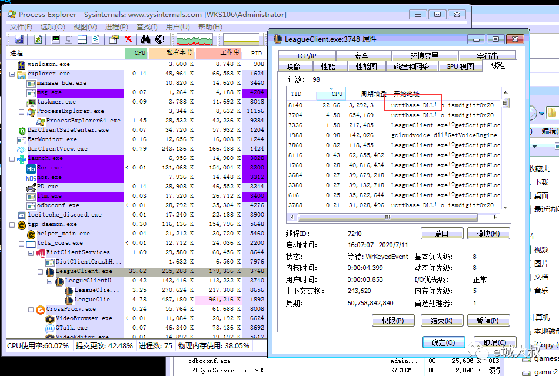Switch to the 性能图 tab
The image size is (559, 376).
367,66
